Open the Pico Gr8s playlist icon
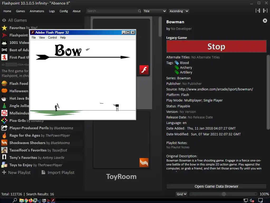Screen dimensions: 270x203 tap(4, 121)
